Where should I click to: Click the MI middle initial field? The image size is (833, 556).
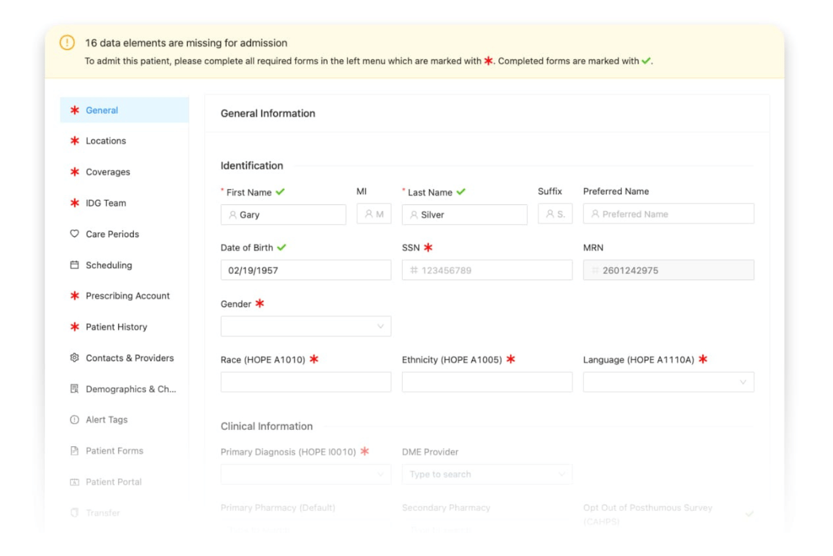pyautogui.click(x=374, y=214)
